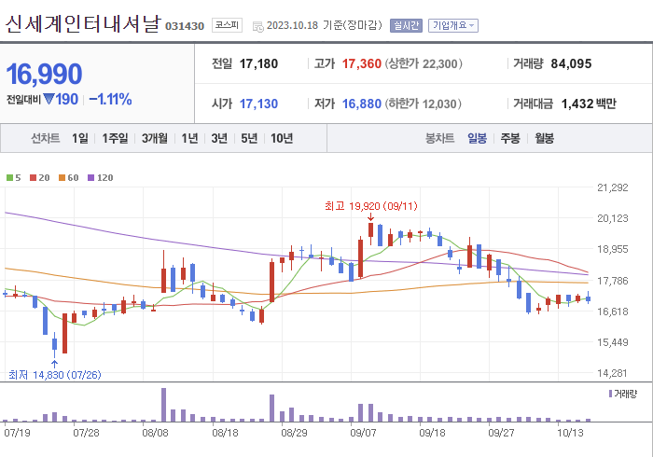Click the 코스피 market label
This screenshot has width=653, height=457.
point(227,25)
